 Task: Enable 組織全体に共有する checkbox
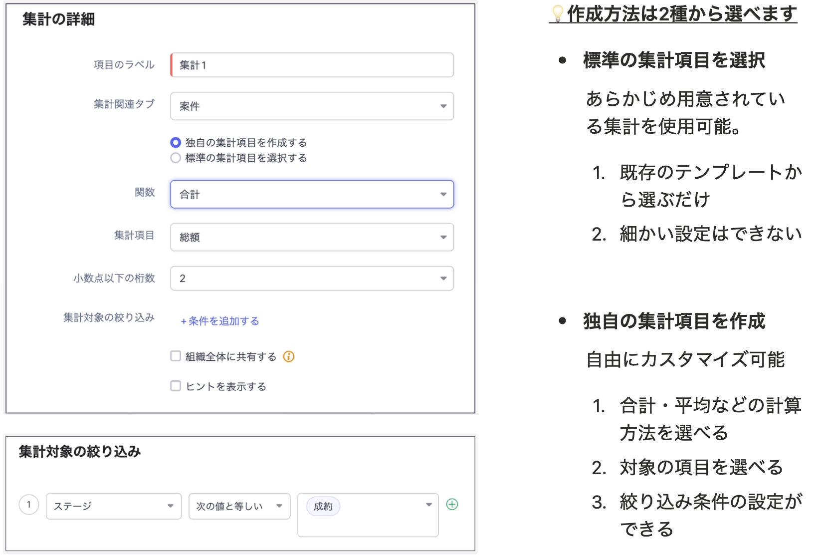click(x=176, y=356)
